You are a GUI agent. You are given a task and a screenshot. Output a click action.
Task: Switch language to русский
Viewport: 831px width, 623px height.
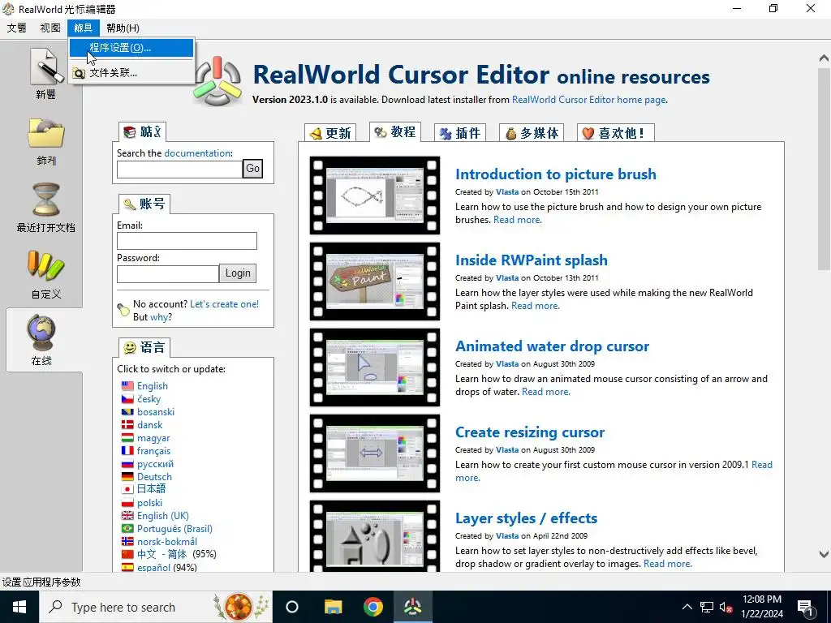click(155, 464)
